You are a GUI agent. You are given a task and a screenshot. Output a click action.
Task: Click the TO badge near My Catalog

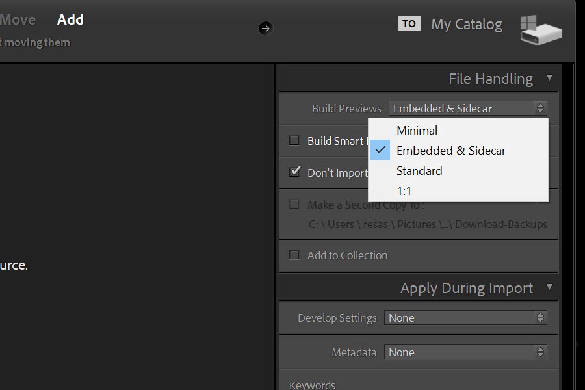click(409, 23)
